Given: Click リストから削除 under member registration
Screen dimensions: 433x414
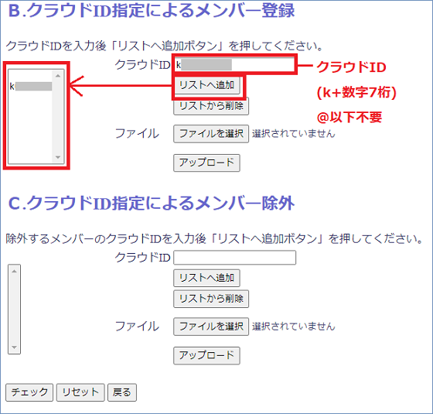Looking at the screenshot, I should click(211, 106).
